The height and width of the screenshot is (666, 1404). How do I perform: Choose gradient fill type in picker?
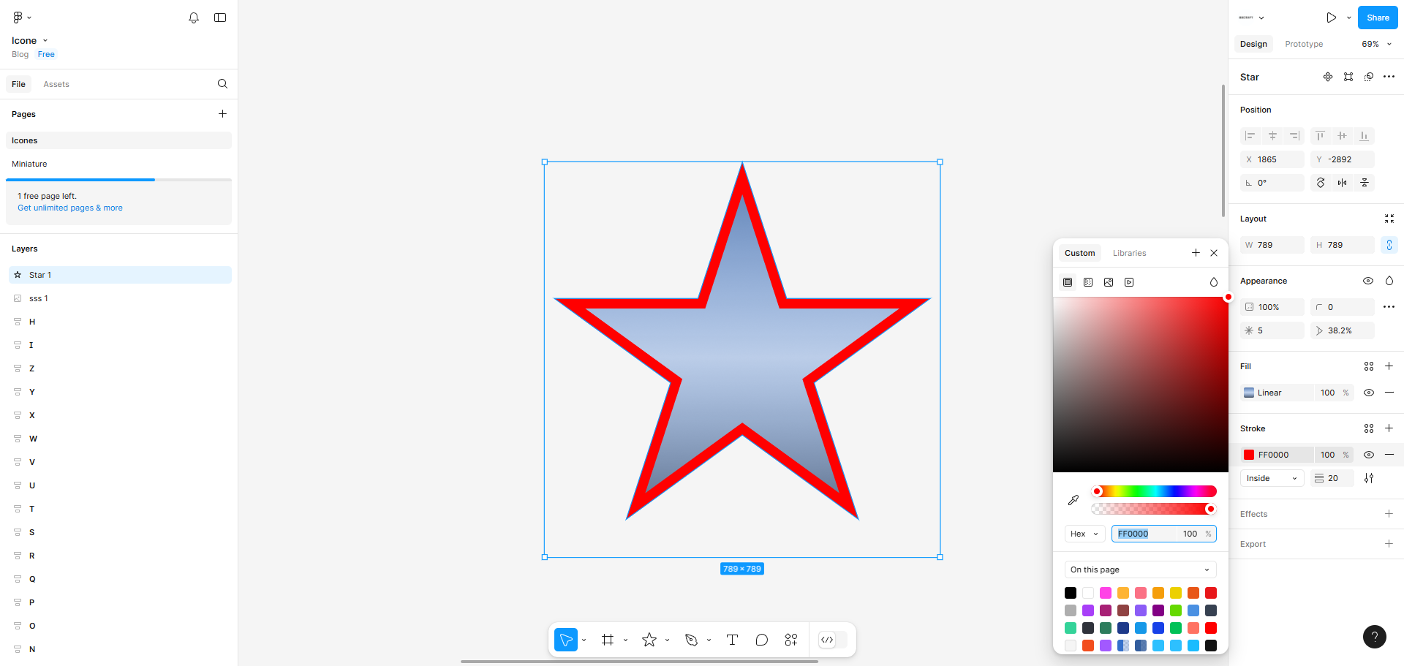point(1088,282)
